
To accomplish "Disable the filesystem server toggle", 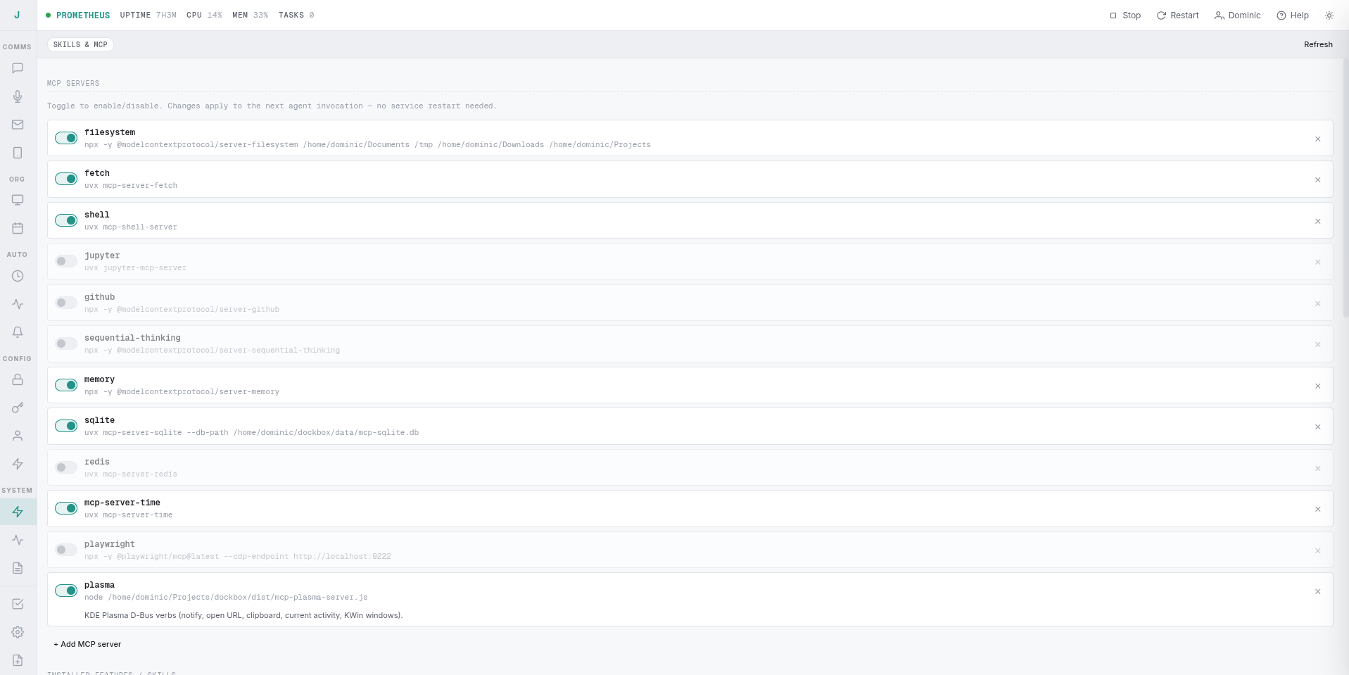I will point(66,138).
